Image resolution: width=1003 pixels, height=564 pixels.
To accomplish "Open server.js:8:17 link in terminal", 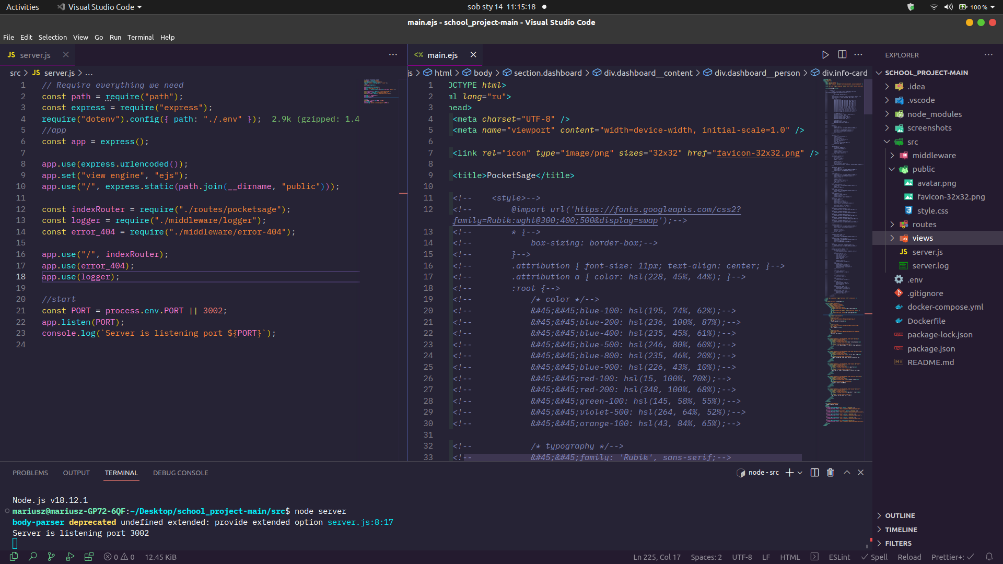I will pyautogui.click(x=360, y=522).
